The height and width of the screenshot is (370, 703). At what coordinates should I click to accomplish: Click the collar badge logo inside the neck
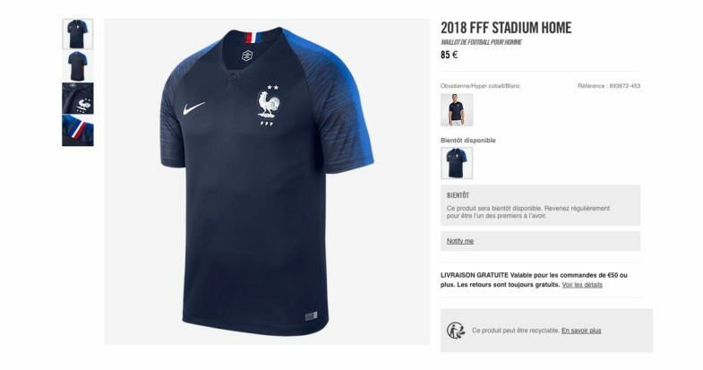[247, 56]
